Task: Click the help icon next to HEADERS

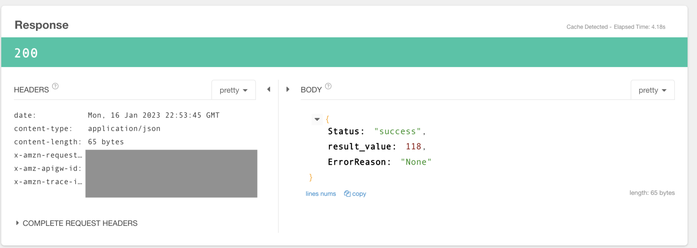Action: [x=55, y=86]
